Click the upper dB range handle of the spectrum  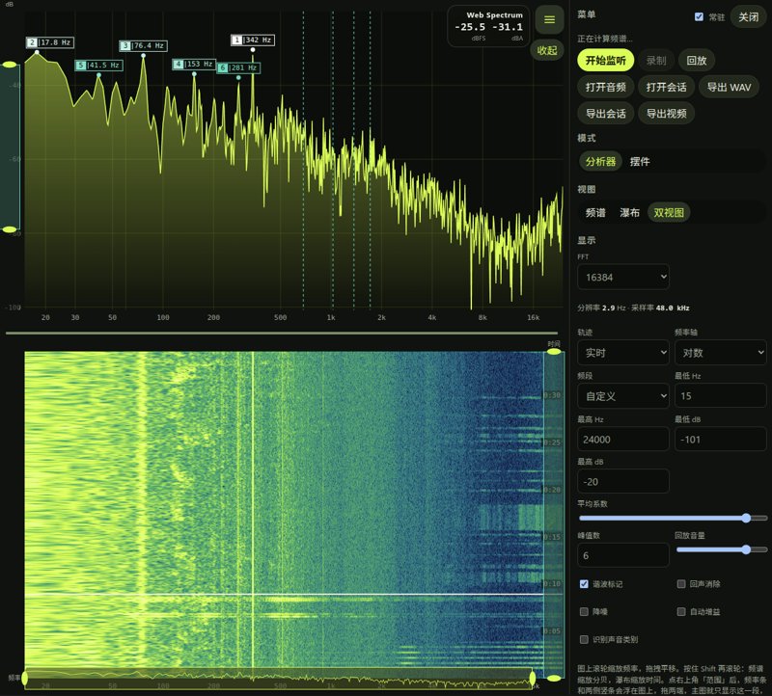point(10,65)
